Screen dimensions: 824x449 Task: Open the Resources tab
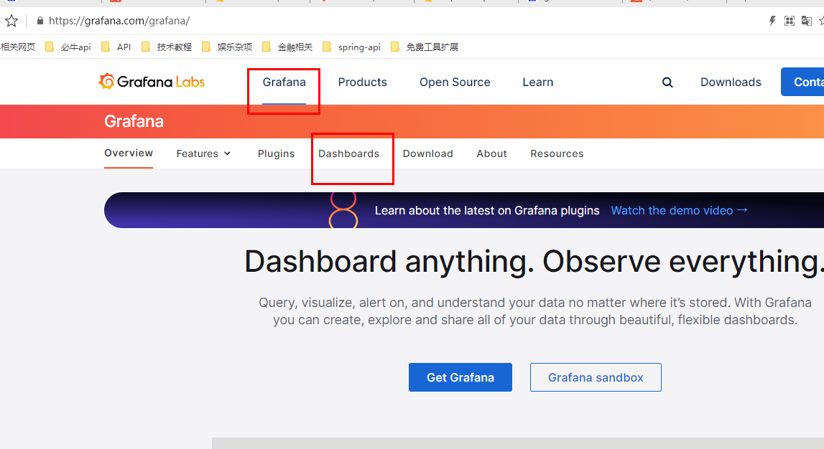(x=557, y=153)
